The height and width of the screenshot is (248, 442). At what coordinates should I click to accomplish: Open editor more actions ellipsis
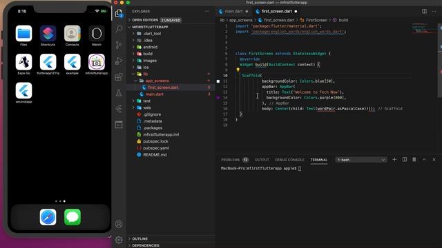(x=434, y=11)
